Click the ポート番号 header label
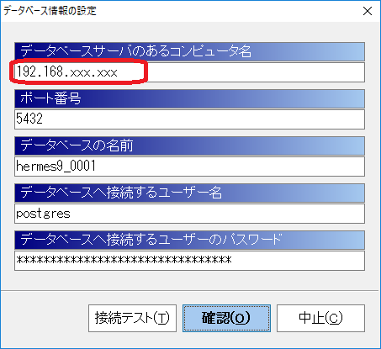The height and width of the screenshot is (349, 381). point(50,98)
